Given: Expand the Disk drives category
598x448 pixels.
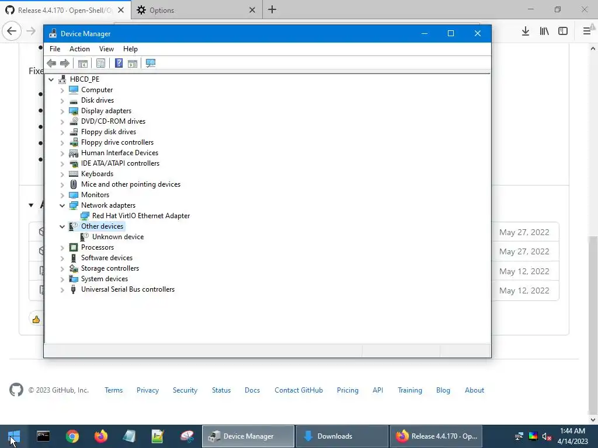Looking at the screenshot, I should [62, 100].
